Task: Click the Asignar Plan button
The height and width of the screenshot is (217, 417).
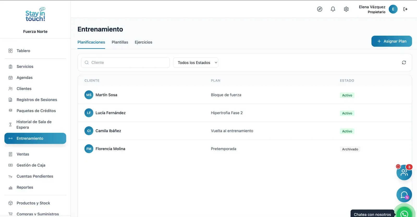Action: tap(391, 41)
